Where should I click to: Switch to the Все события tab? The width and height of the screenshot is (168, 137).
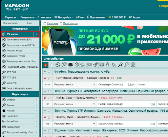[x=10, y=23]
